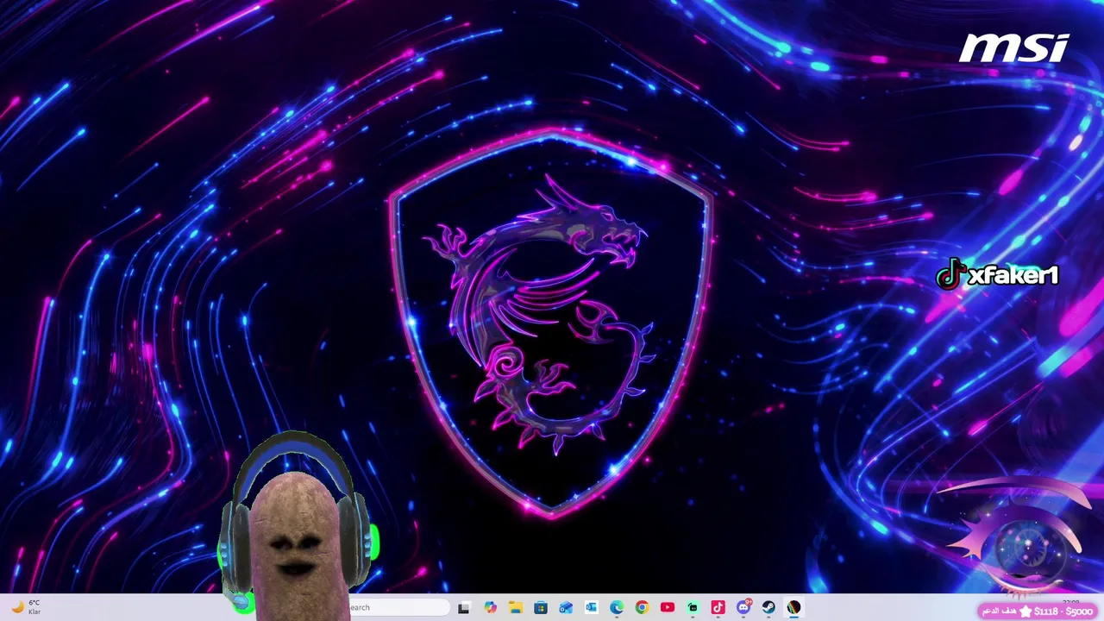Open the Mail app icon
The height and width of the screenshot is (621, 1104).
coord(566,607)
